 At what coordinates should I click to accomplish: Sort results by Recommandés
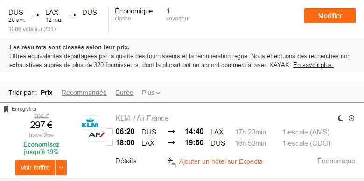coord(84,93)
